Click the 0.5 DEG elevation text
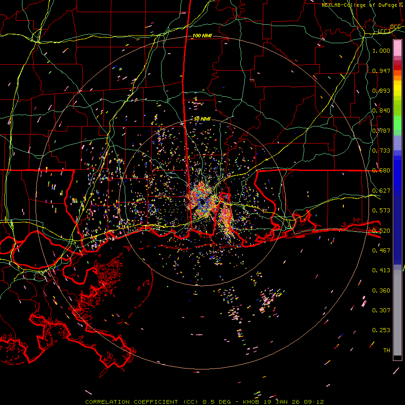This screenshot has width=405, height=405. coord(216,402)
